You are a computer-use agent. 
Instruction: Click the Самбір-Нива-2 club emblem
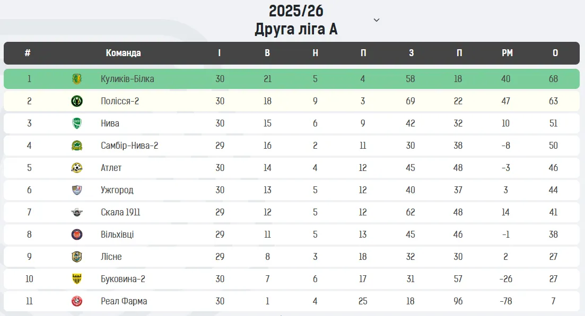[x=77, y=146]
